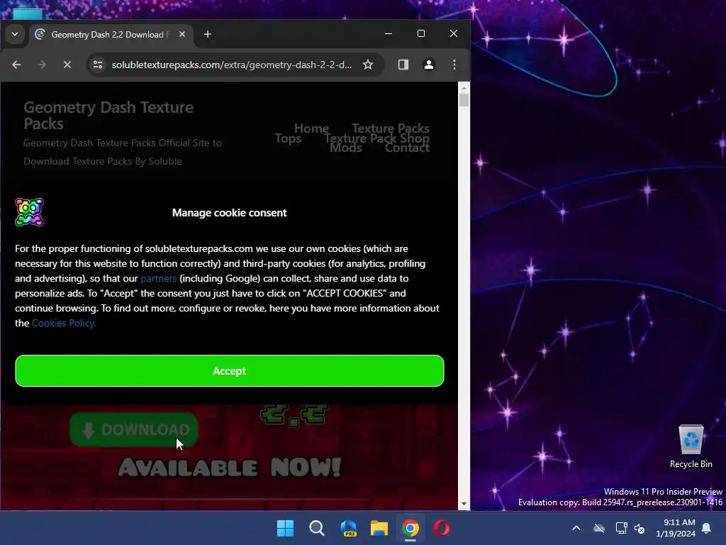This screenshot has height=545, width=726.
Task: Open the partners link in cookie notice
Action: tap(158, 278)
